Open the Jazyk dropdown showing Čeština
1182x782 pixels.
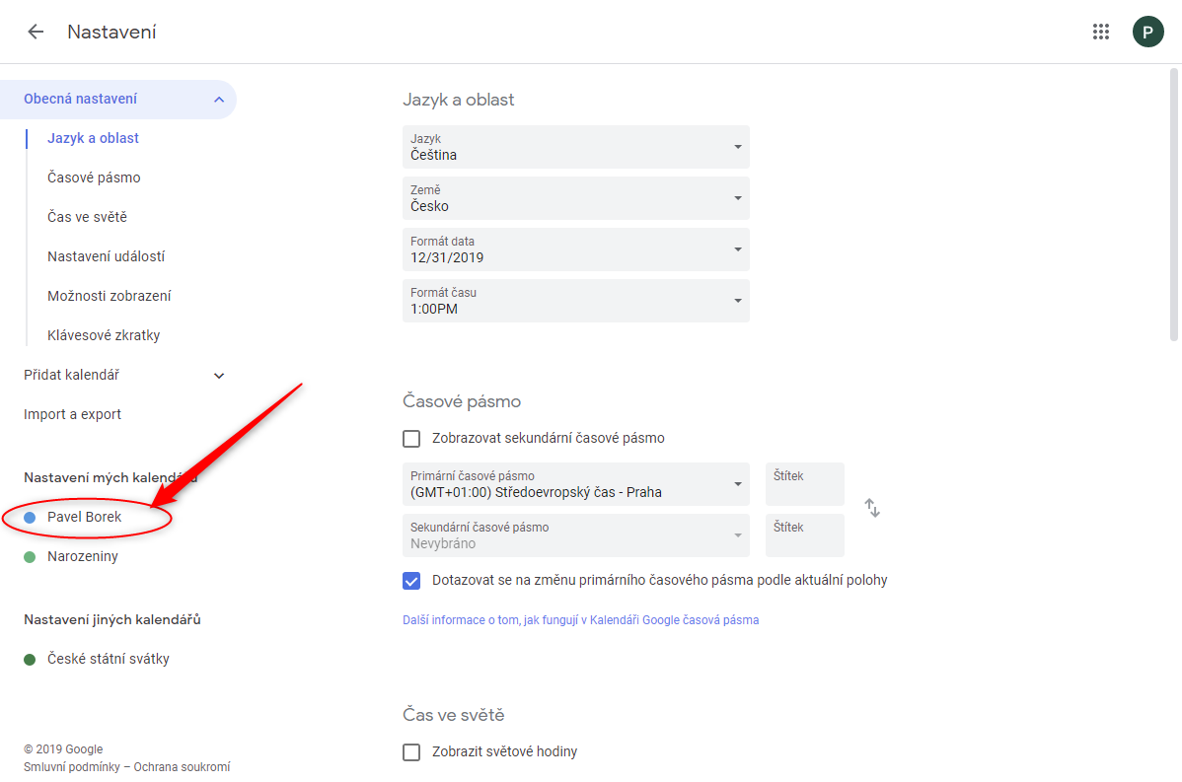pyautogui.click(x=576, y=147)
